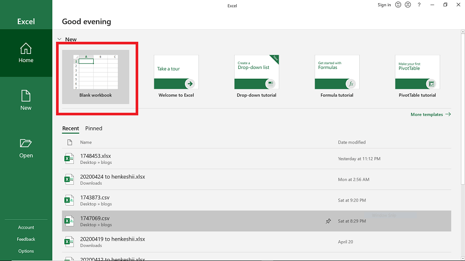Click 'Sat at 9:20 PM' date

pyautogui.click(x=352, y=200)
